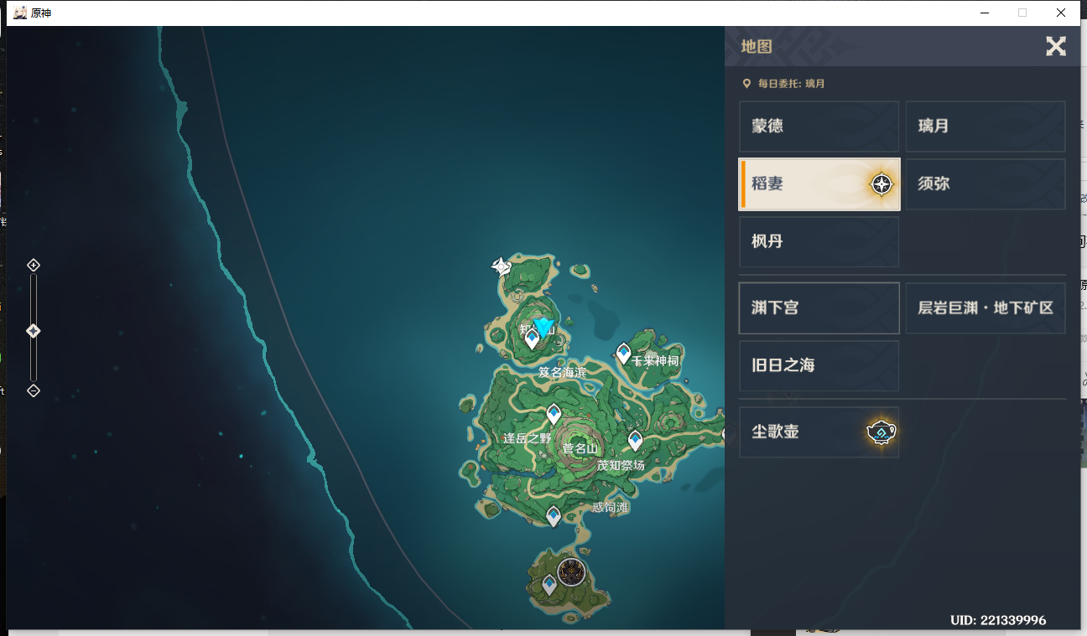The image size is (1087, 636).
Task: Click the 笈名海滨 map label
Action: pyautogui.click(x=563, y=372)
